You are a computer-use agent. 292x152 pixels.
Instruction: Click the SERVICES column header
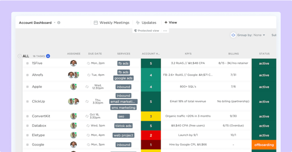click(x=124, y=54)
